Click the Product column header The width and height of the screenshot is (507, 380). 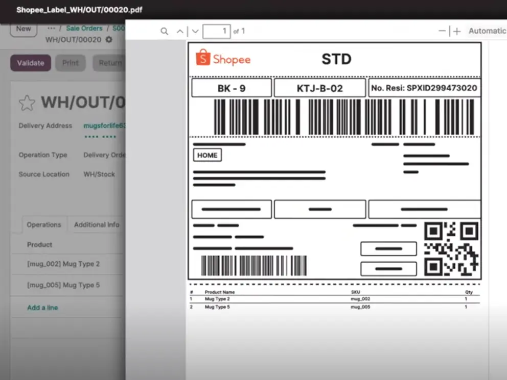point(39,244)
